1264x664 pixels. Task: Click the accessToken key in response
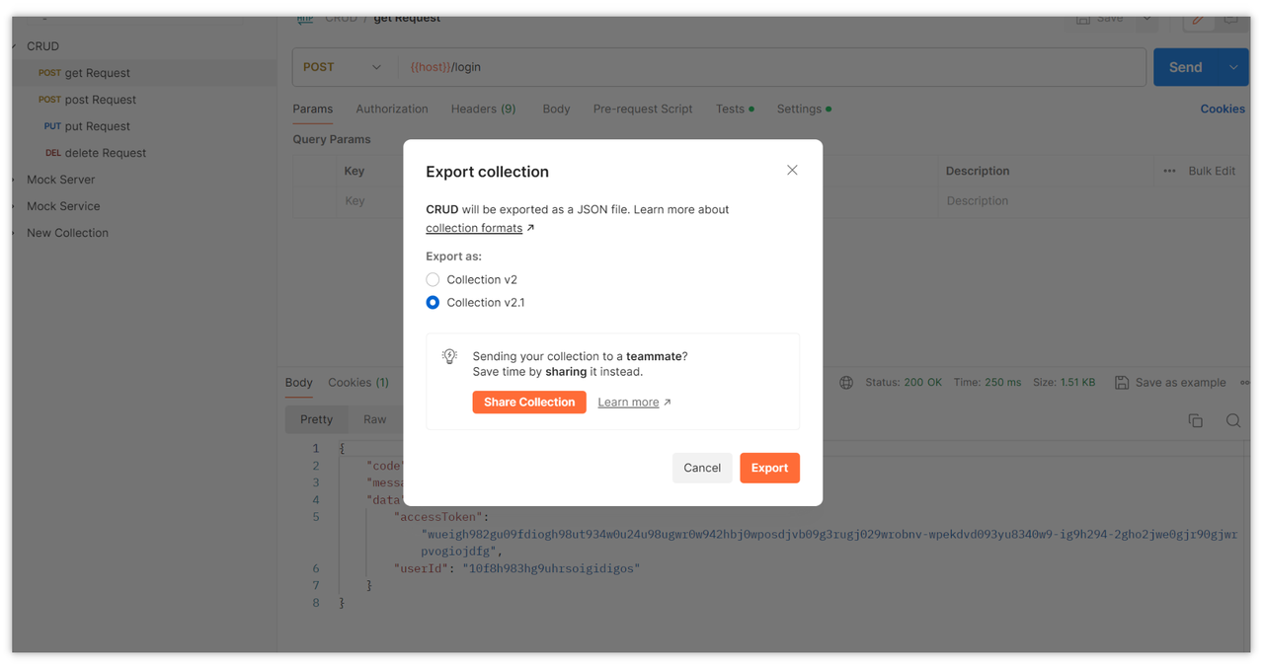click(x=440, y=517)
